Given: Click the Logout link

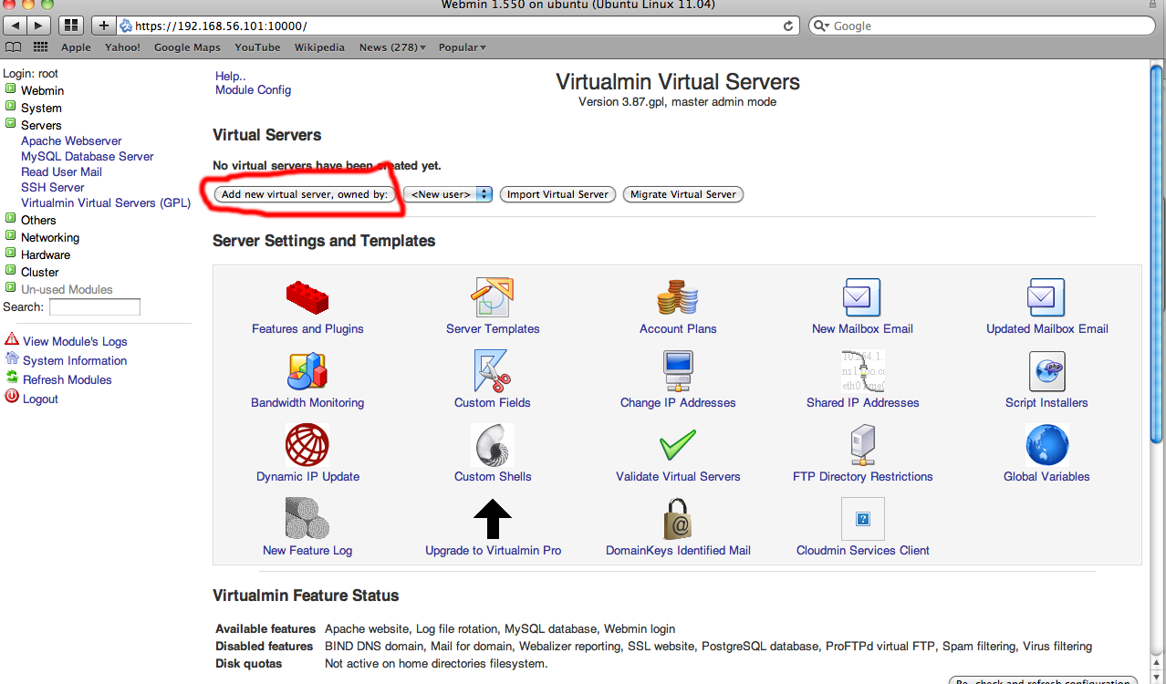Looking at the screenshot, I should 40,399.
